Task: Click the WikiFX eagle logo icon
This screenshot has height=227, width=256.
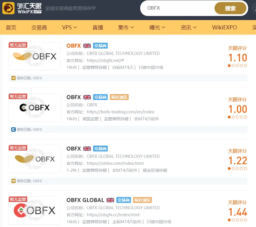Action: (x=8, y=8)
